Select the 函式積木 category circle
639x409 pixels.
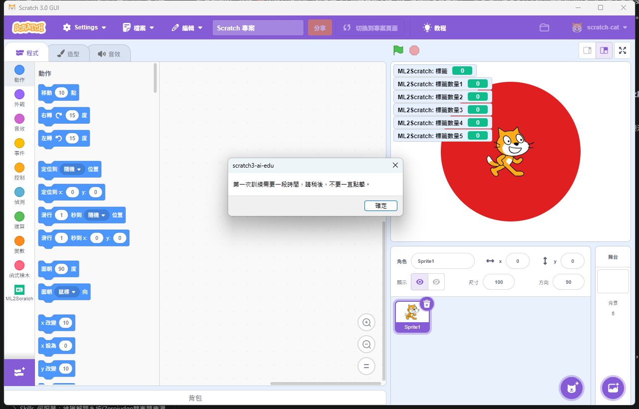pos(19,265)
